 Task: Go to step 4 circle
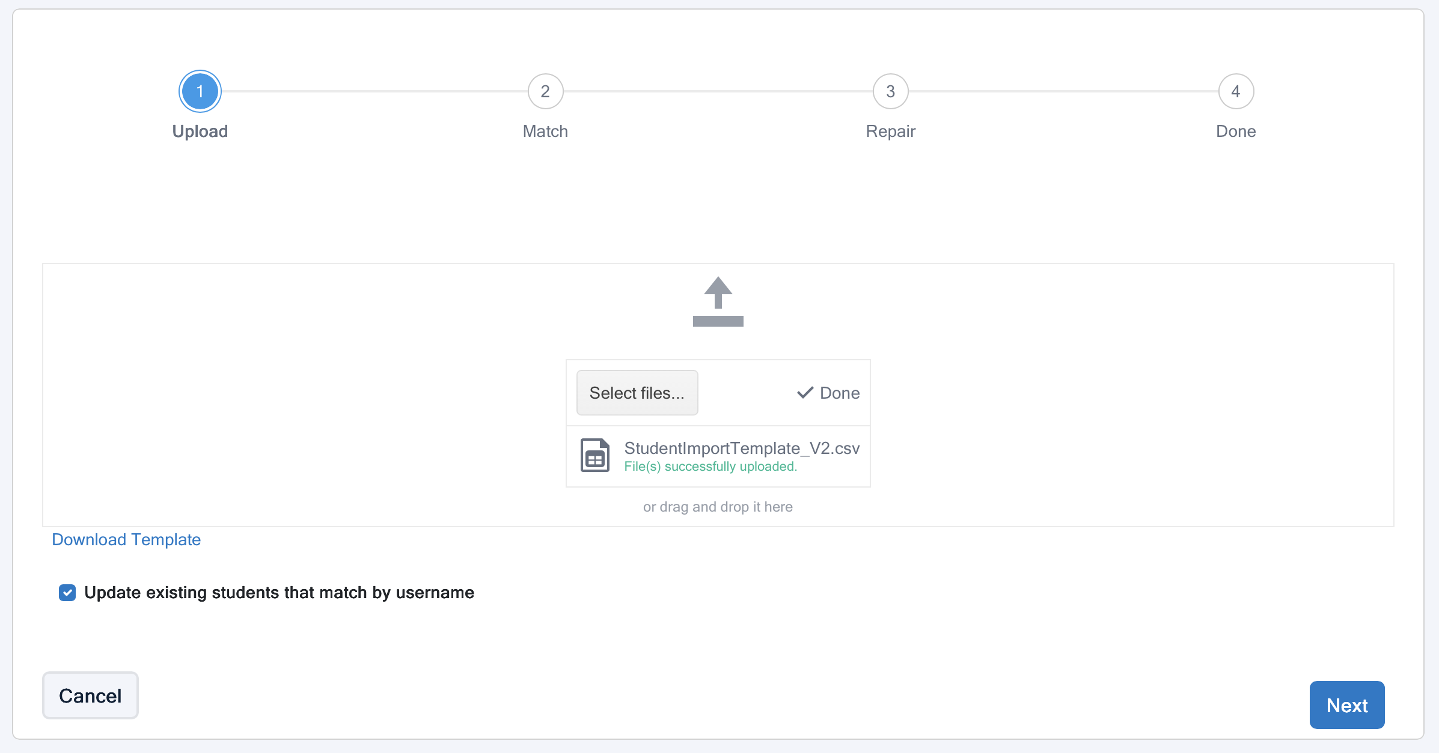click(1236, 91)
